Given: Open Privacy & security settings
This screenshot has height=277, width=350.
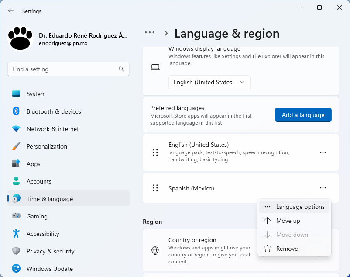Looking at the screenshot, I should pos(50,251).
